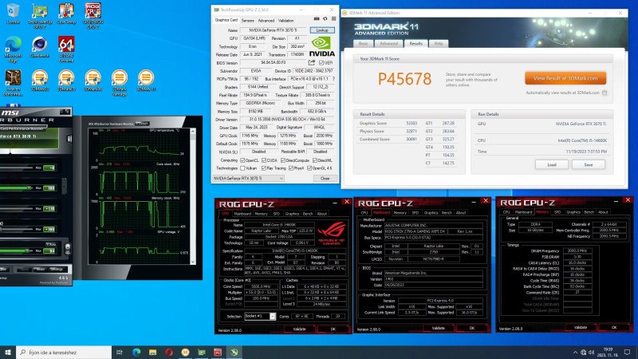Toggle CUDA checkbox in GPU-Z
Image resolution: width=638 pixels, height=359 pixels.
click(x=264, y=160)
